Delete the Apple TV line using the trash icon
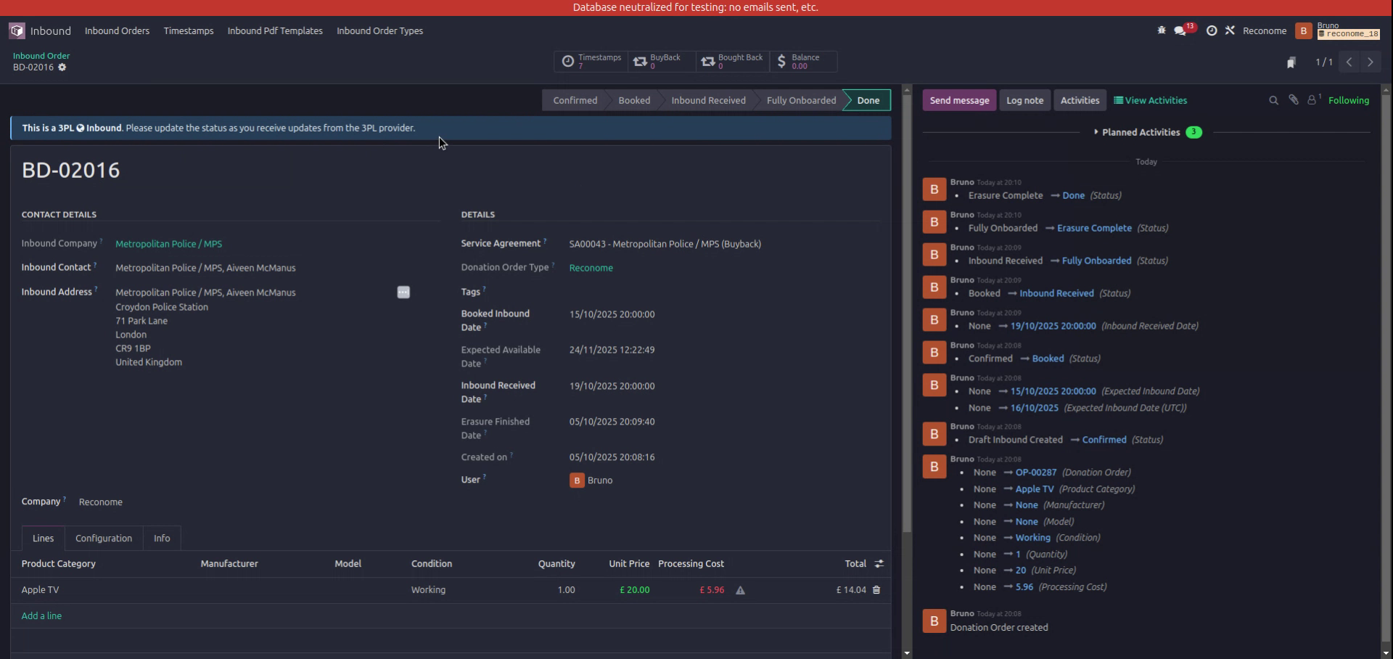 click(x=876, y=590)
